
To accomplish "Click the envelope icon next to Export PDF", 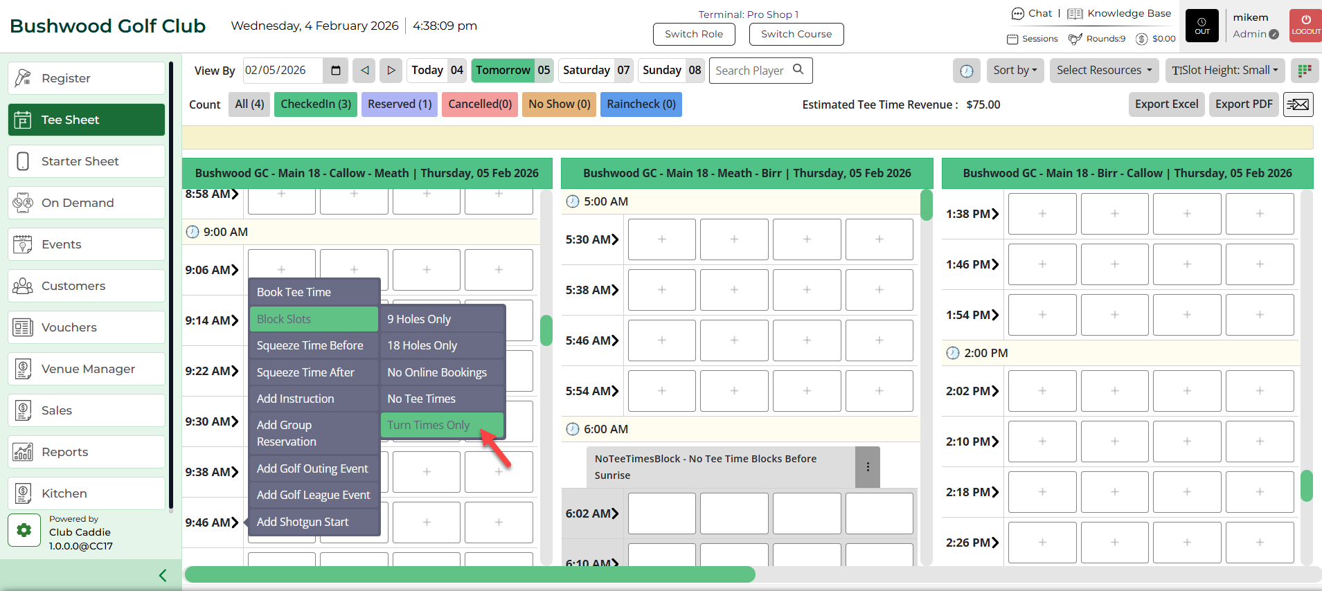I will click(x=1298, y=104).
